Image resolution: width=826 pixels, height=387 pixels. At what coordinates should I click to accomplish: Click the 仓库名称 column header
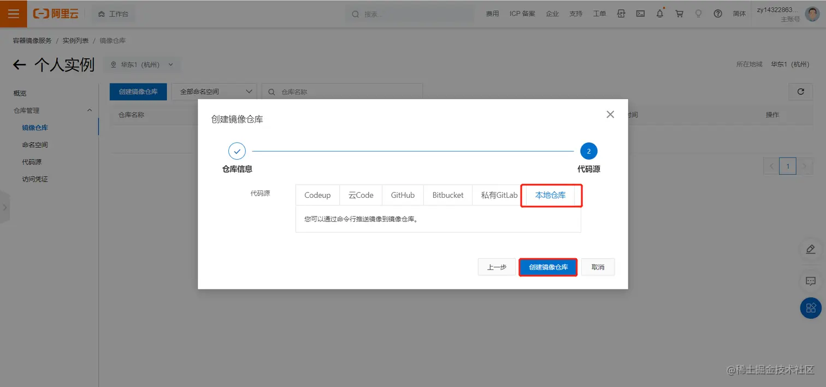click(131, 115)
